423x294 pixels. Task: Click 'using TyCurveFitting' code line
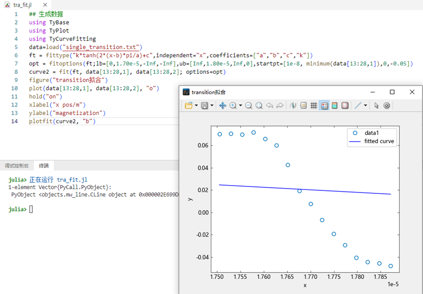tap(62, 39)
